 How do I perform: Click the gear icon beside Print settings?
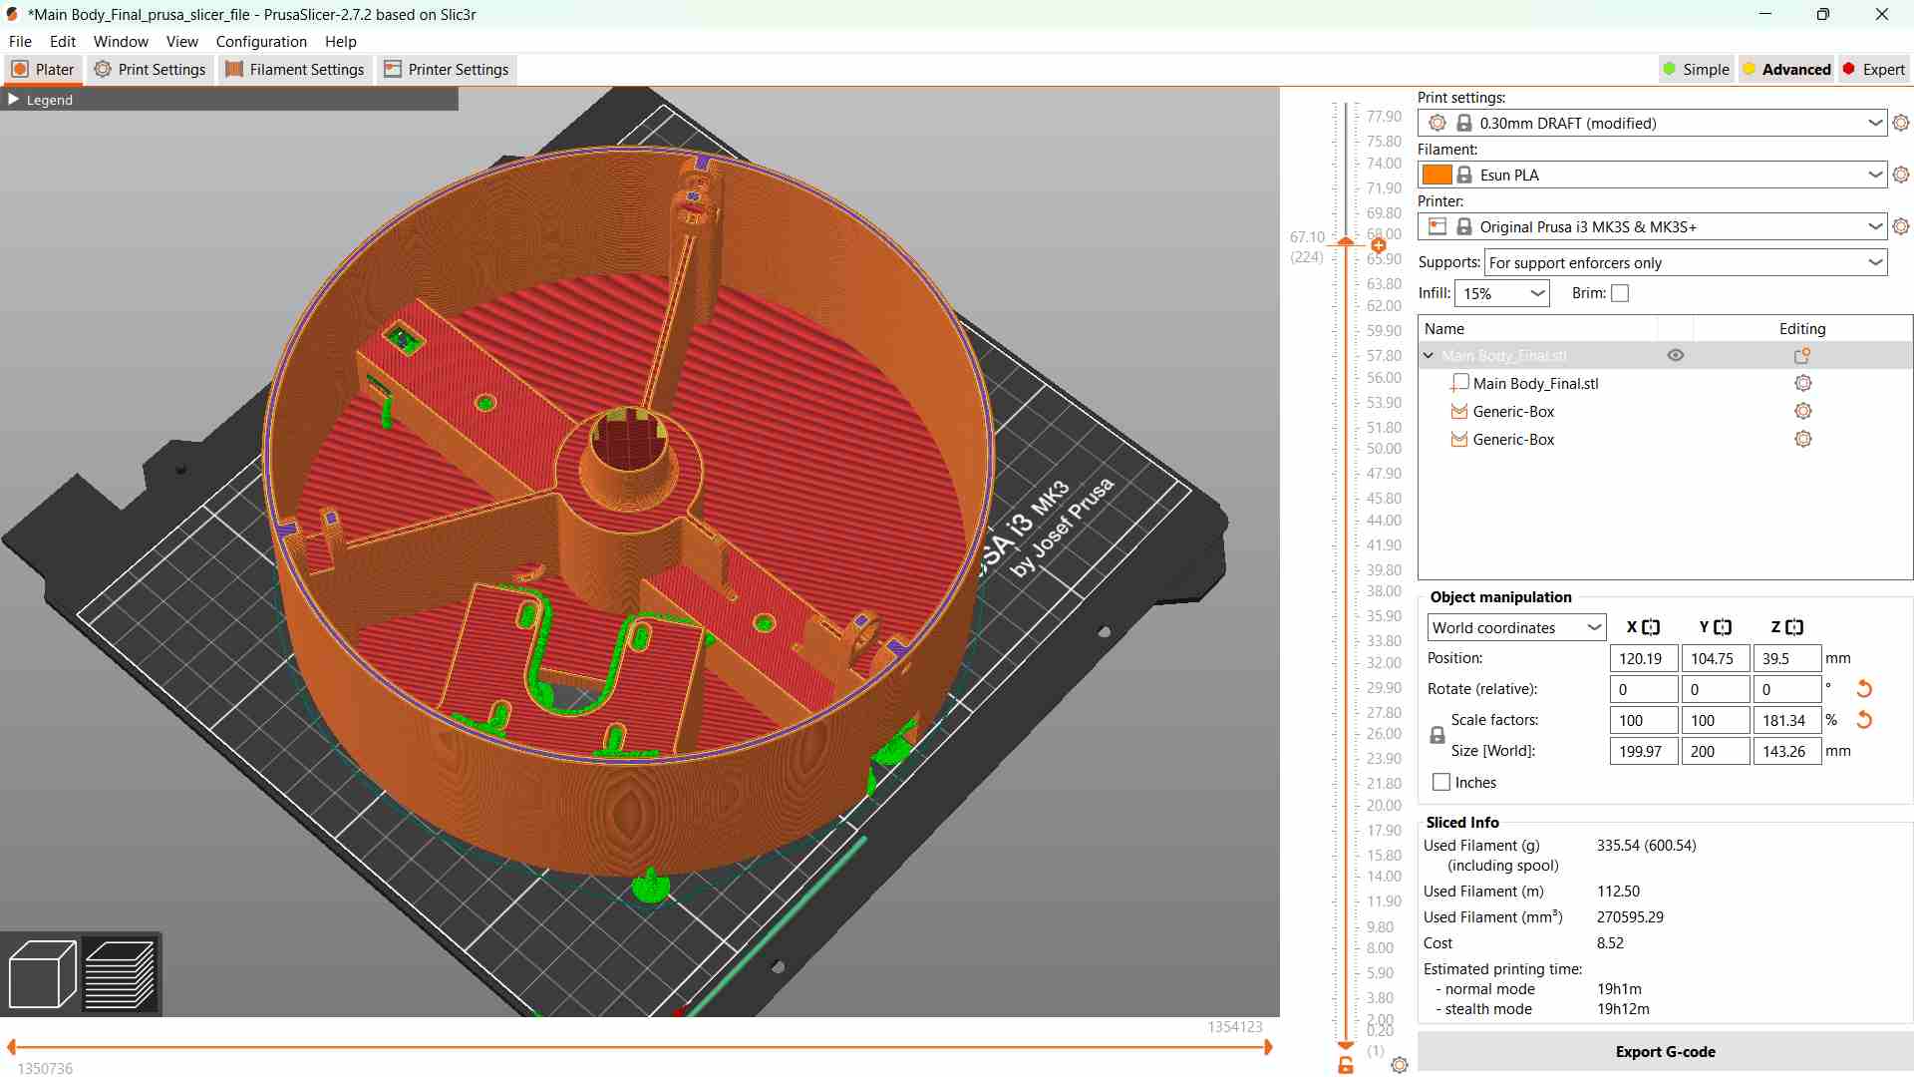[1901, 123]
